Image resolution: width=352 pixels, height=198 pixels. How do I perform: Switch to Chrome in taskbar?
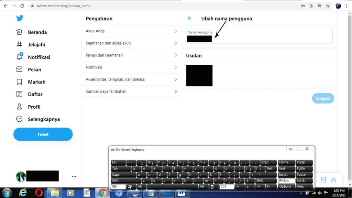coord(102,193)
